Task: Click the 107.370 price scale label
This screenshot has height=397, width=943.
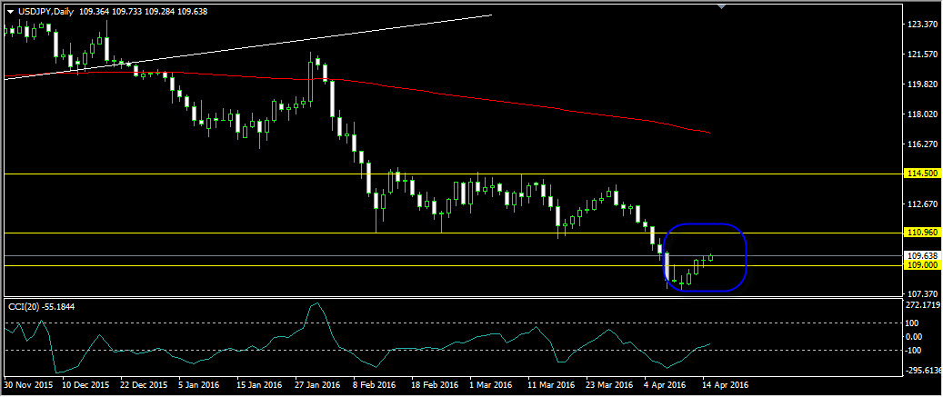Action: (923, 293)
